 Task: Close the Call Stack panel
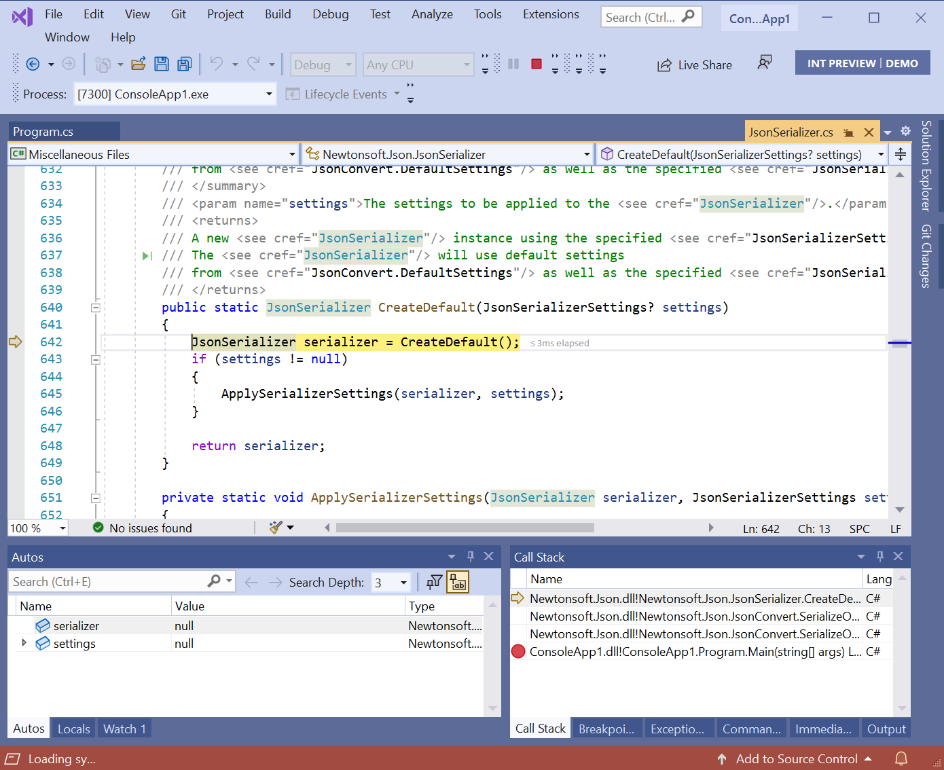[x=898, y=557]
